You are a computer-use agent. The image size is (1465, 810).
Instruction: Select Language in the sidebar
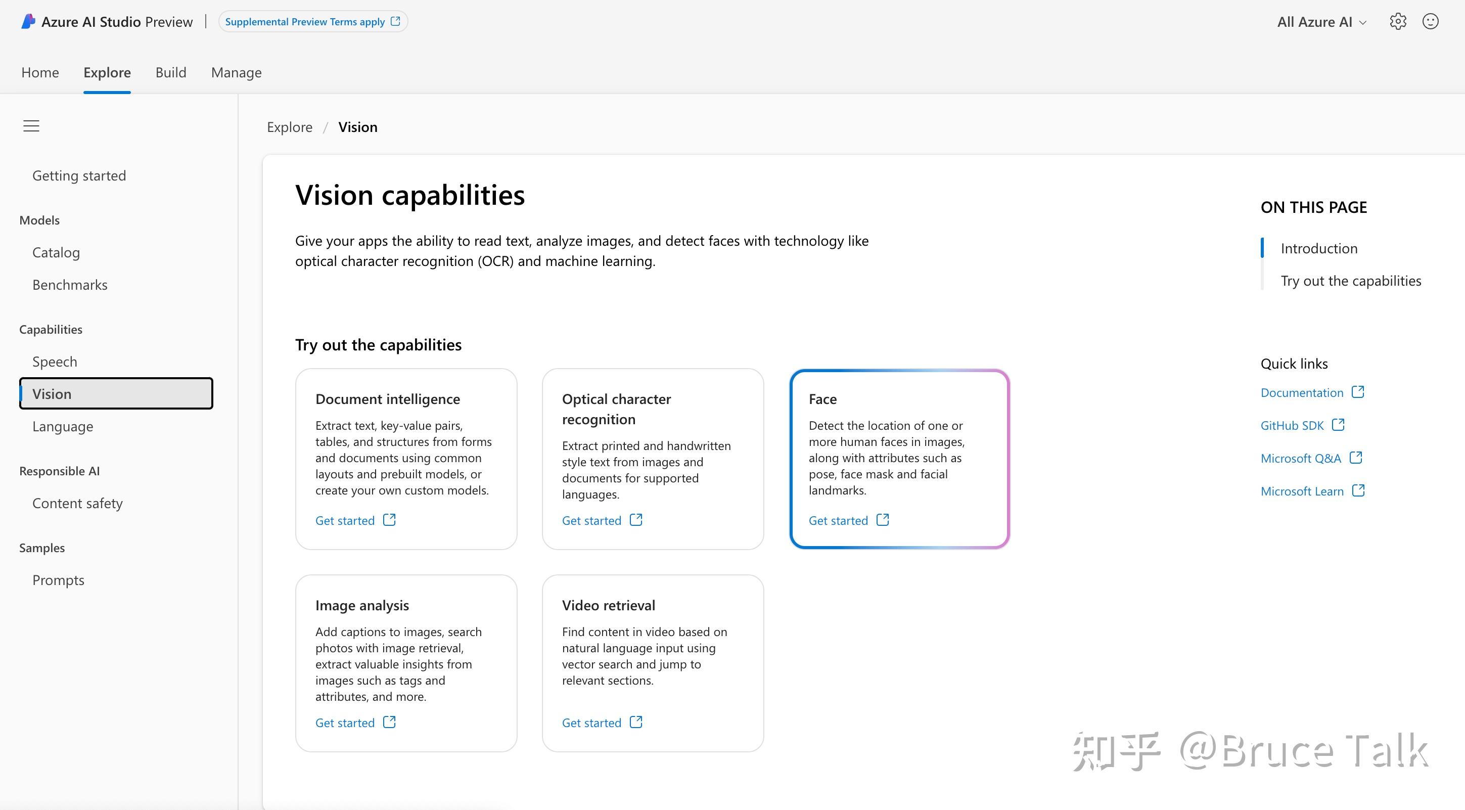click(63, 426)
